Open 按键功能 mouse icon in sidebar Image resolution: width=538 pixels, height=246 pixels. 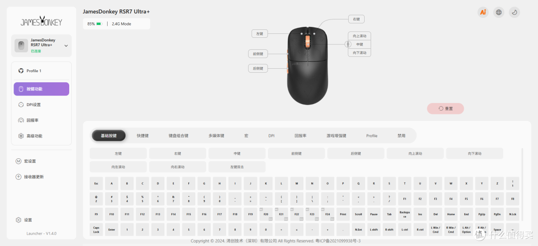tap(20, 89)
